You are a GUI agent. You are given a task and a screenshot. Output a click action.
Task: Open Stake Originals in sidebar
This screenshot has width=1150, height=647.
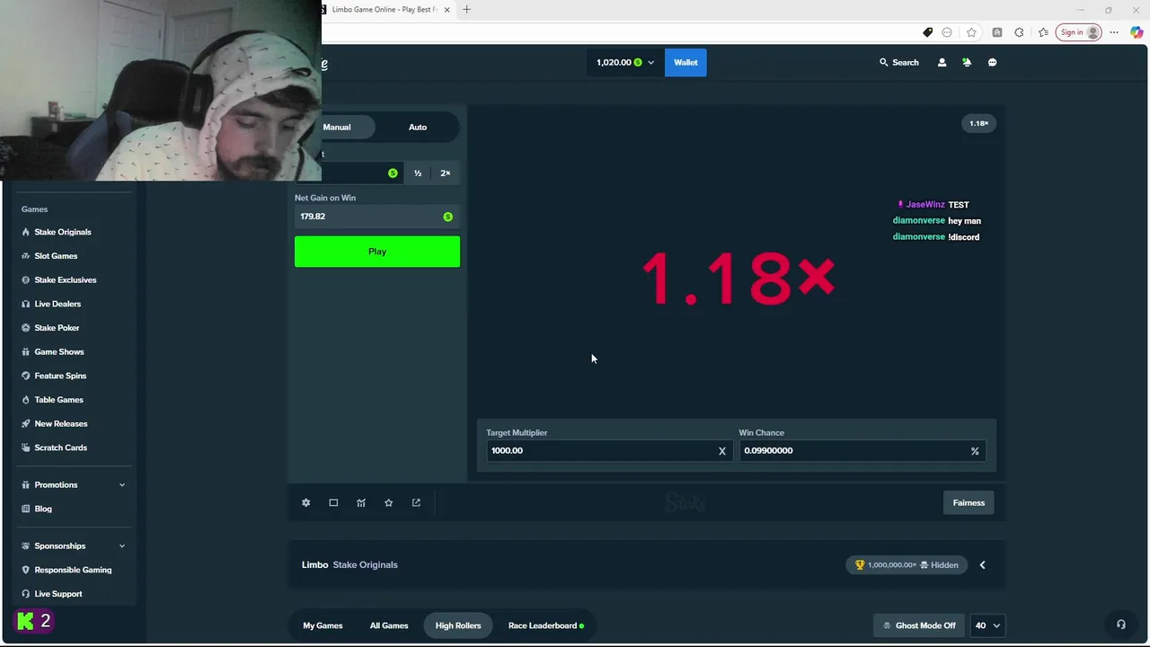pos(62,232)
